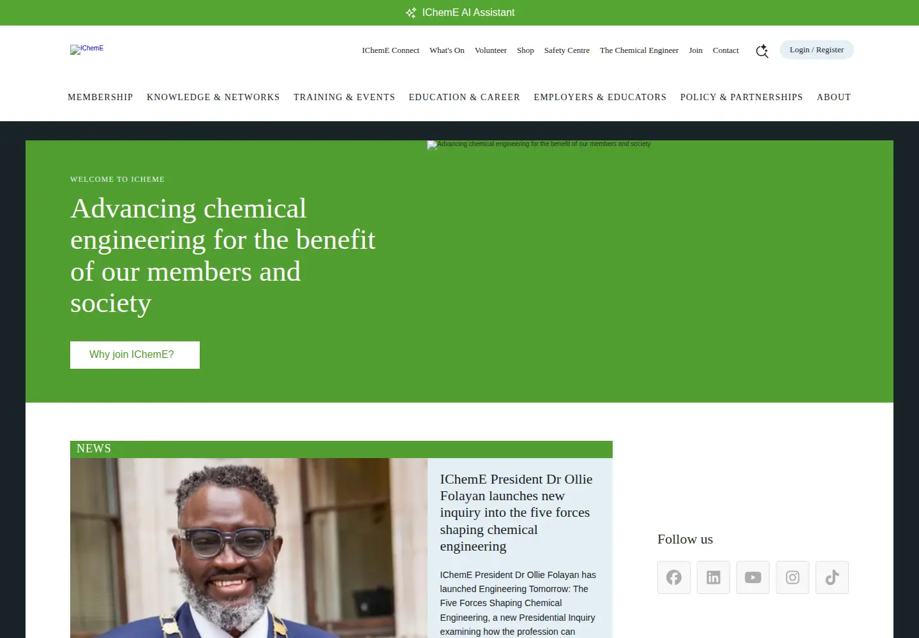This screenshot has height=638, width=919.
Task: Follow the Volunteer link
Action: (491, 50)
